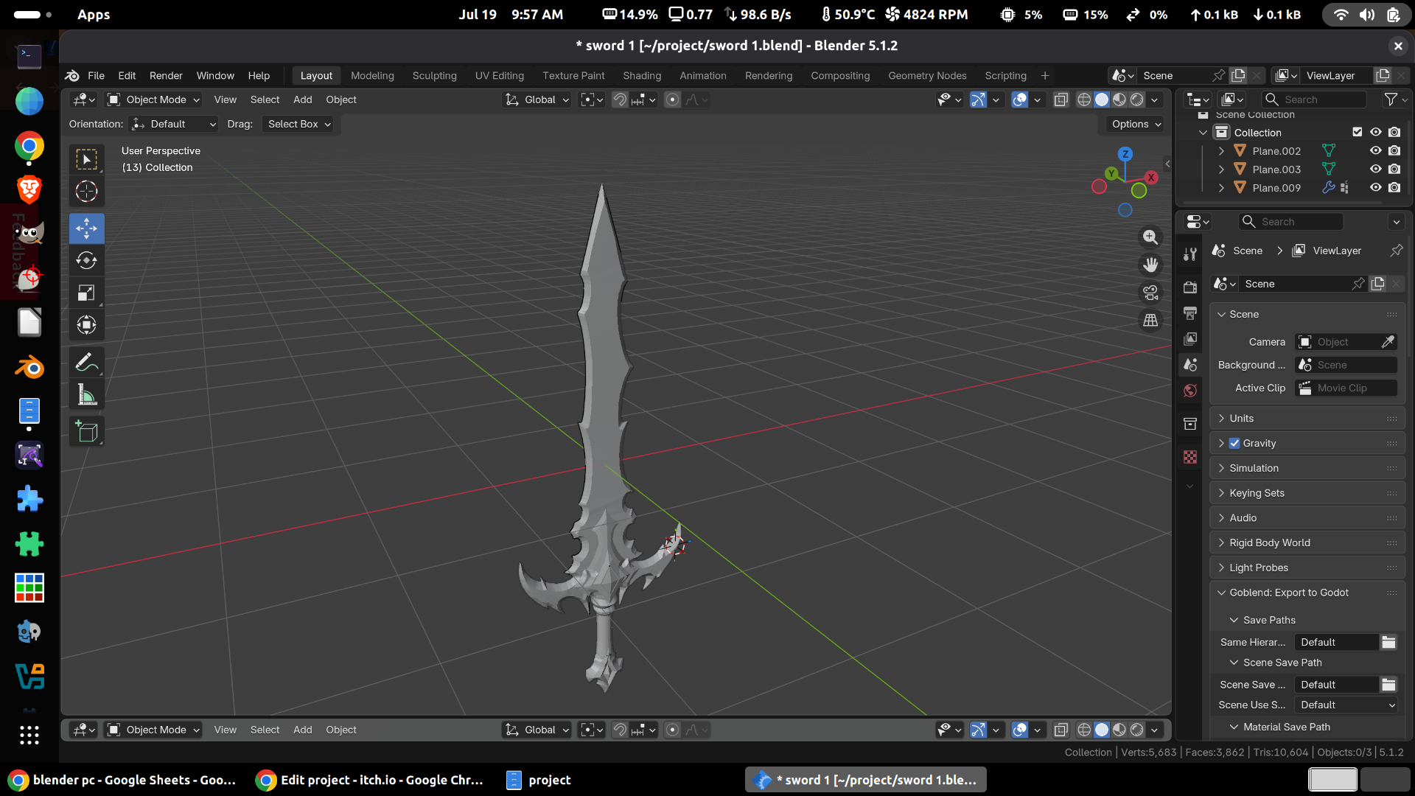Select the Measure tool
1415x796 pixels.
(x=86, y=394)
